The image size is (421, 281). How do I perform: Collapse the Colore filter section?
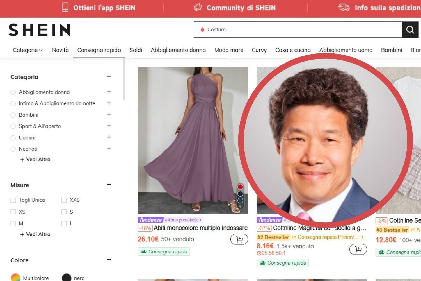109,260
